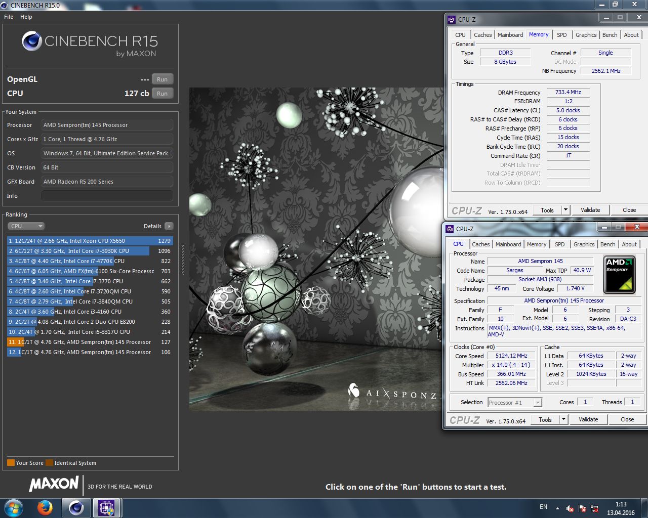648x518 pixels.
Task: Click the Info input field
Action: point(107,196)
